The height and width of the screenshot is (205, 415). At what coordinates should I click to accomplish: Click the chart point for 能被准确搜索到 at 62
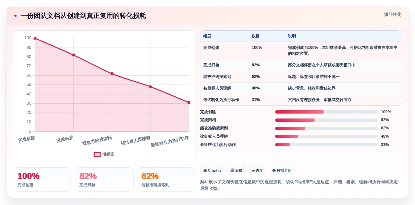click(x=112, y=74)
